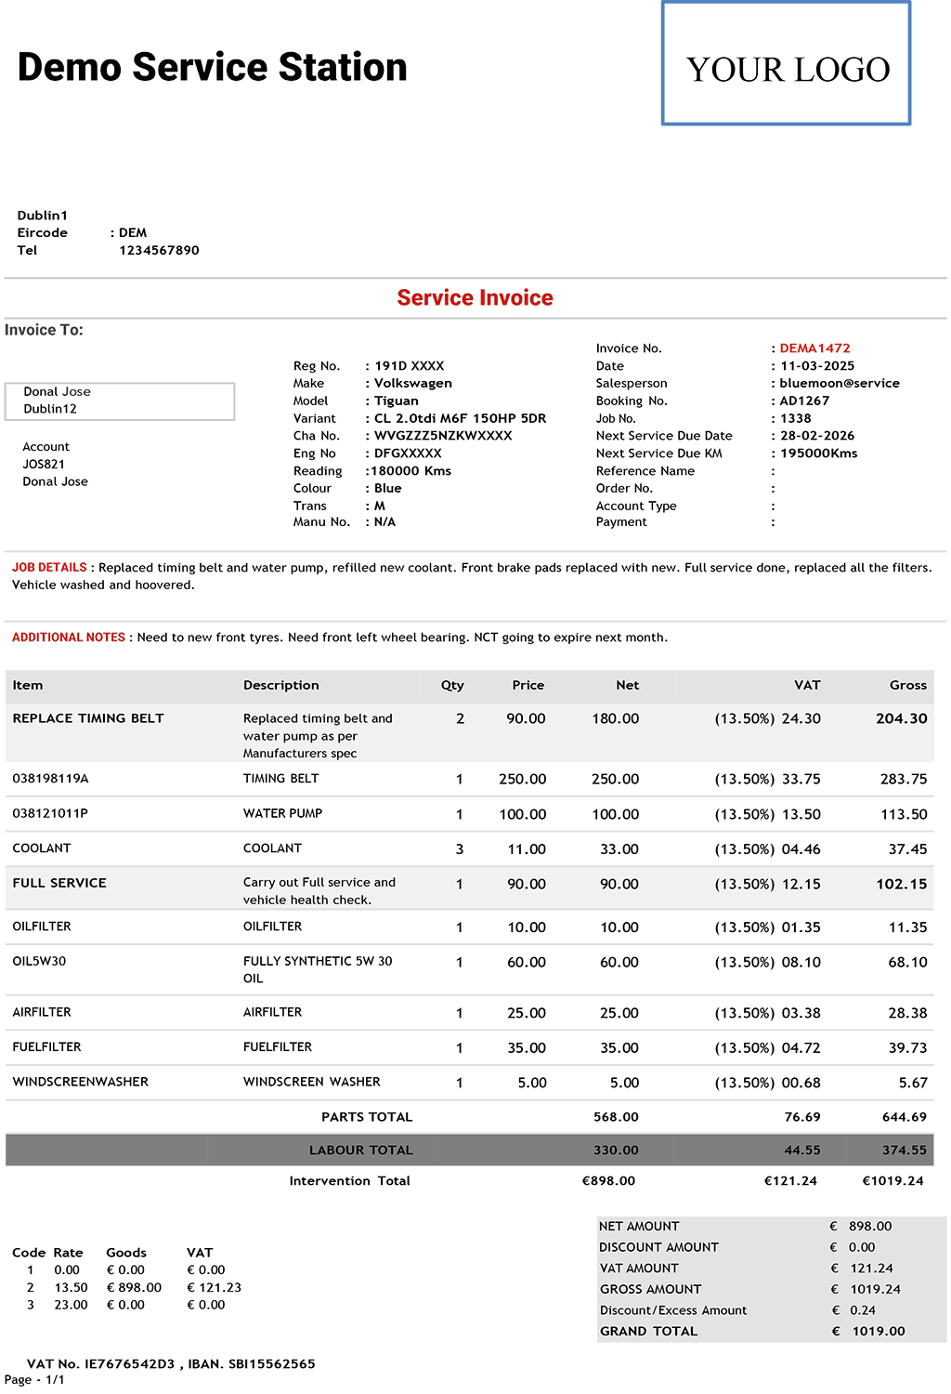
Task: Click VAT AMOUNT value 121.24
Action: (871, 1269)
